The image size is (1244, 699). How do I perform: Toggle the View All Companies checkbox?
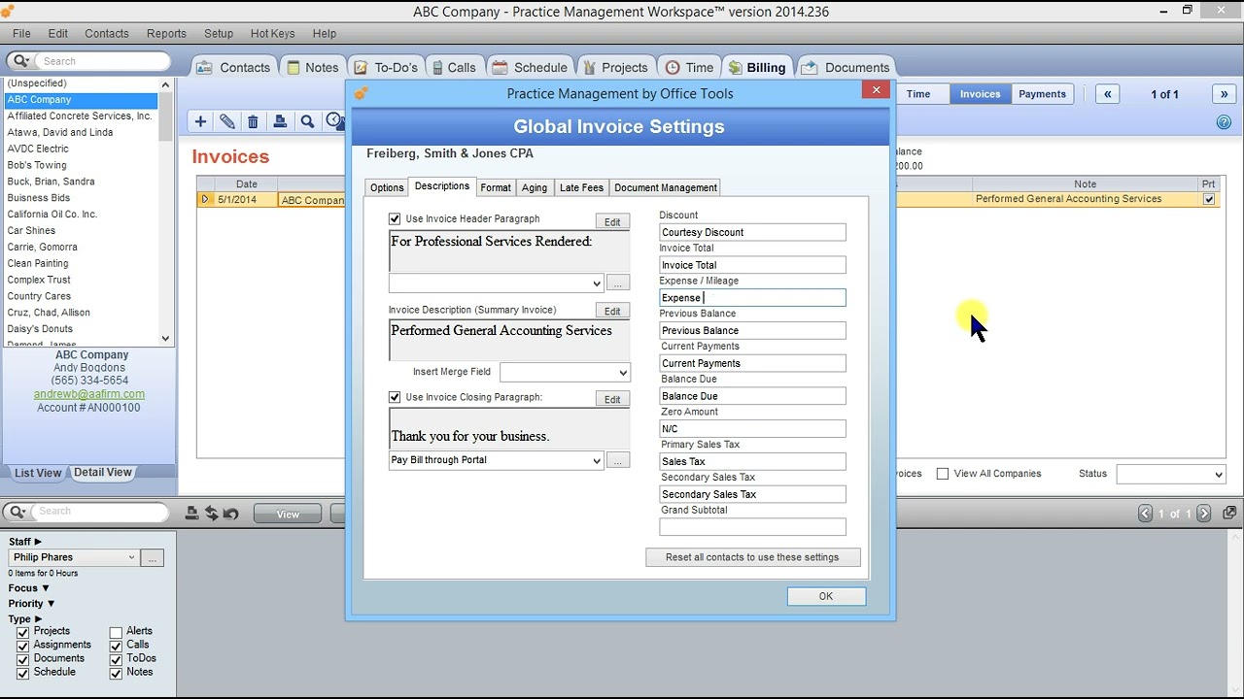[942, 474]
